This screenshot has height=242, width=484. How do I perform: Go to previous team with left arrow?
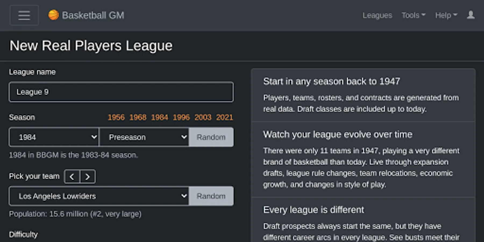(72, 177)
